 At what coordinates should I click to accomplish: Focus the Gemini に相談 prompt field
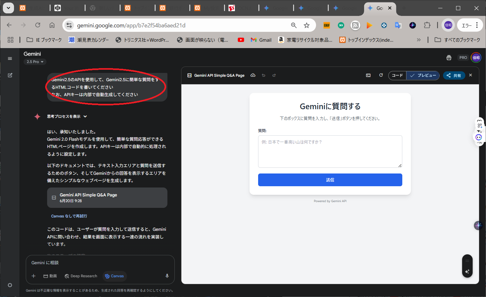[x=100, y=263]
